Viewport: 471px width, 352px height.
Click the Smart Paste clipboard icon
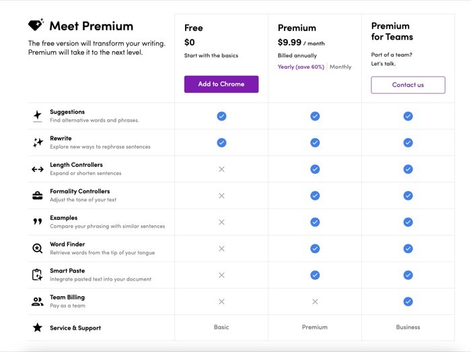37,275
